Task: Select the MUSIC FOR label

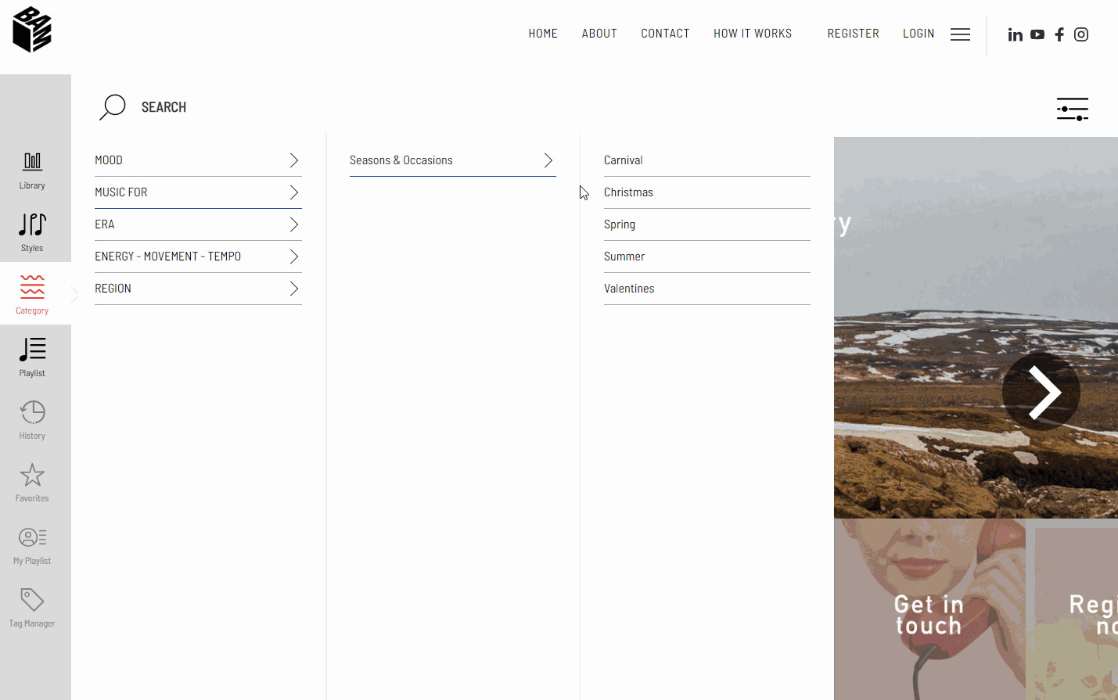Action: point(121,192)
